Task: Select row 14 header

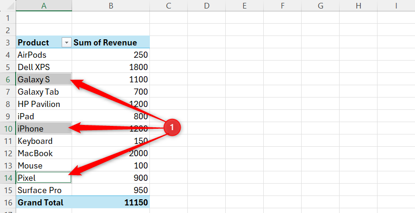Action: (8, 177)
